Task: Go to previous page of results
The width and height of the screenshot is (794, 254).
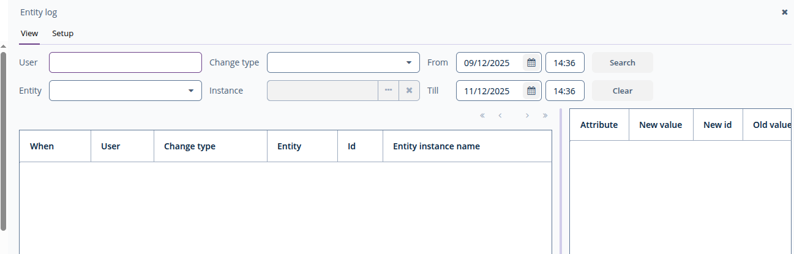Action: (x=500, y=116)
